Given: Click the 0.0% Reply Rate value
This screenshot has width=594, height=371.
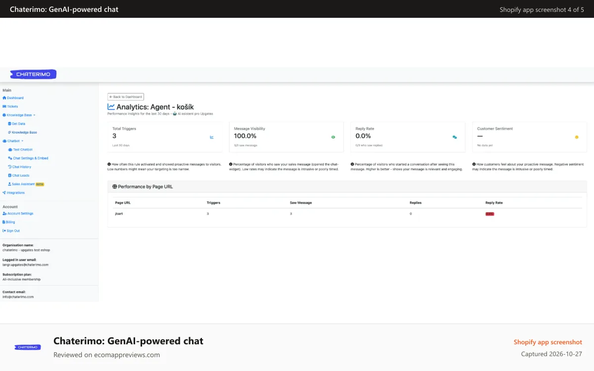Looking at the screenshot, I should coord(363,136).
